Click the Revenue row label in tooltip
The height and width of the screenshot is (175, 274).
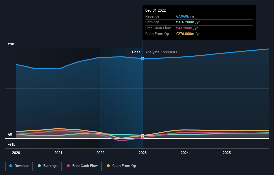[x=152, y=16]
